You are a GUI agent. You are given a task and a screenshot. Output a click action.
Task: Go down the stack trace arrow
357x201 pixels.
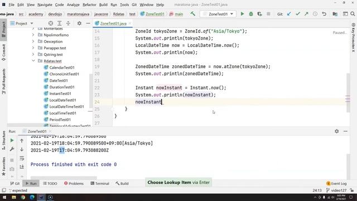22,149
